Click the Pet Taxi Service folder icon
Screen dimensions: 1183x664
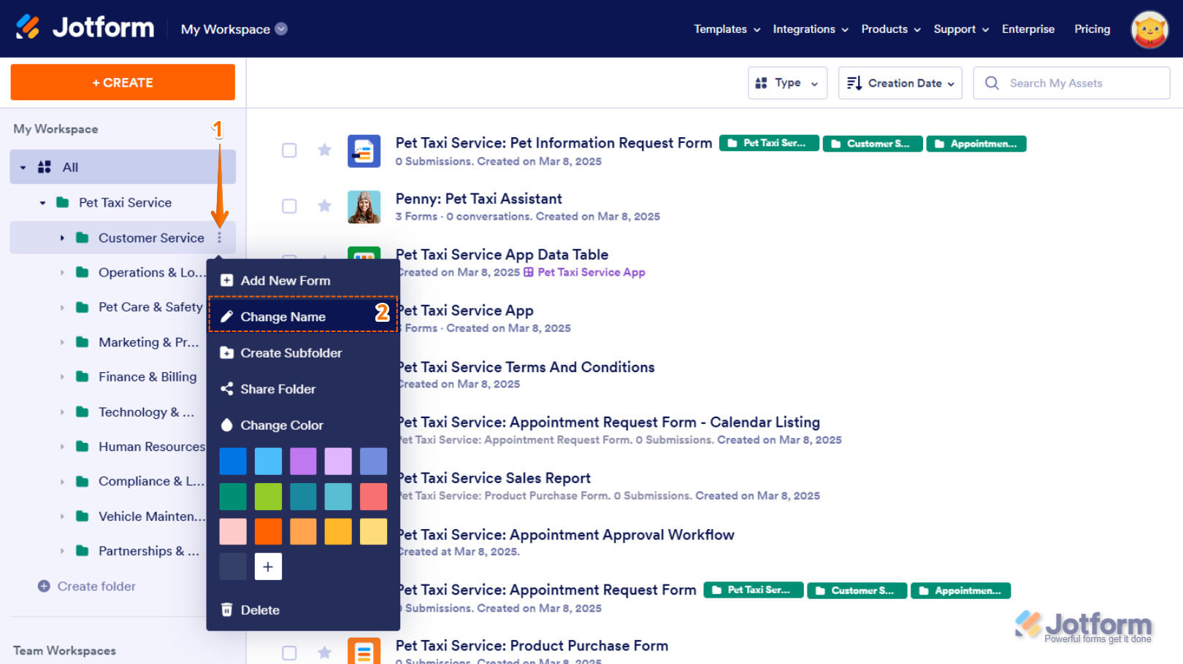point(63,202)
